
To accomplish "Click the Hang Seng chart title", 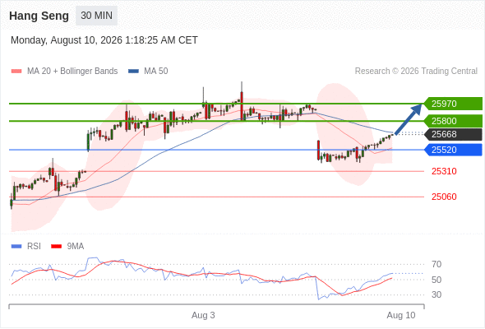I will pos(39,16).
